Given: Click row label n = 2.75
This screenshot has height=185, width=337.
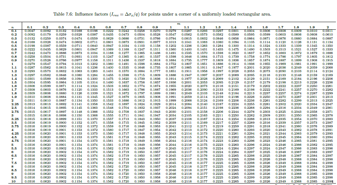Looking at the screenshot, I should coord(15,112).
